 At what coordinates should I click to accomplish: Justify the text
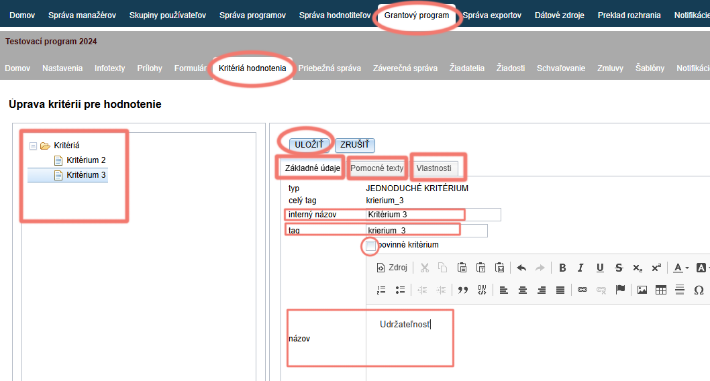coord(560,290)
